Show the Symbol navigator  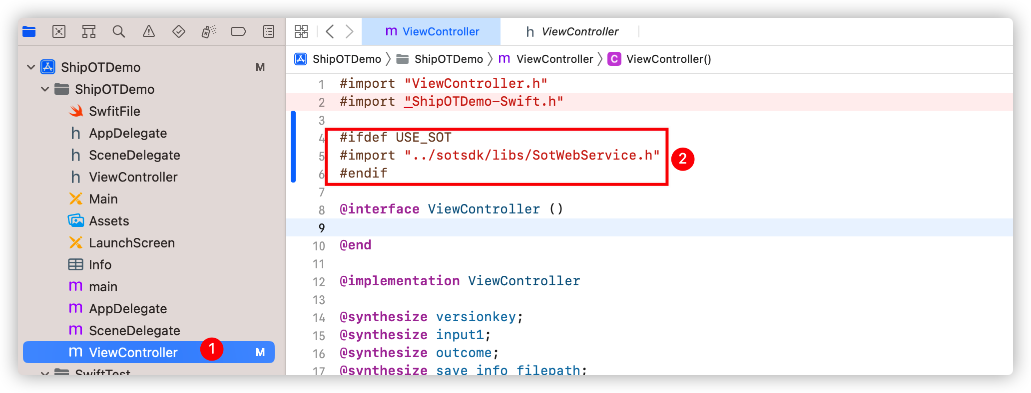(x=89, y=32)
